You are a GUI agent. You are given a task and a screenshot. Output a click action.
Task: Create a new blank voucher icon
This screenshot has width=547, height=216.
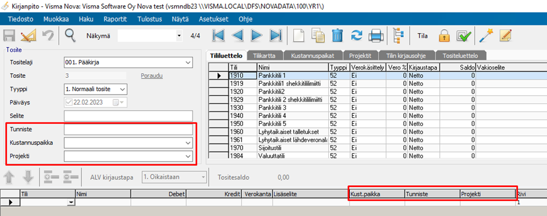tap(299, 35)
